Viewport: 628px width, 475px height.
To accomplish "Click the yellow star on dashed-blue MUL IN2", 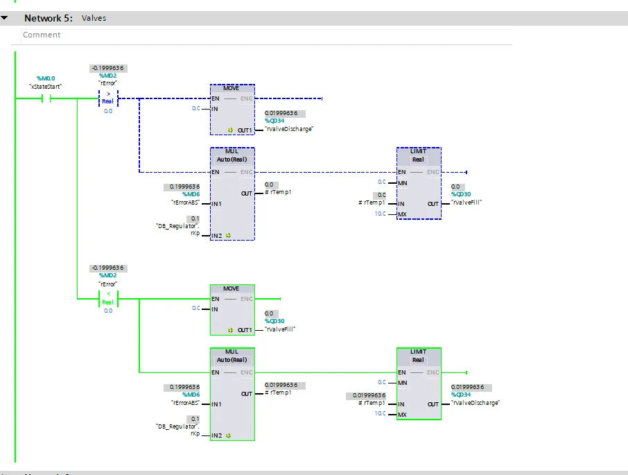I will point(228,236).
